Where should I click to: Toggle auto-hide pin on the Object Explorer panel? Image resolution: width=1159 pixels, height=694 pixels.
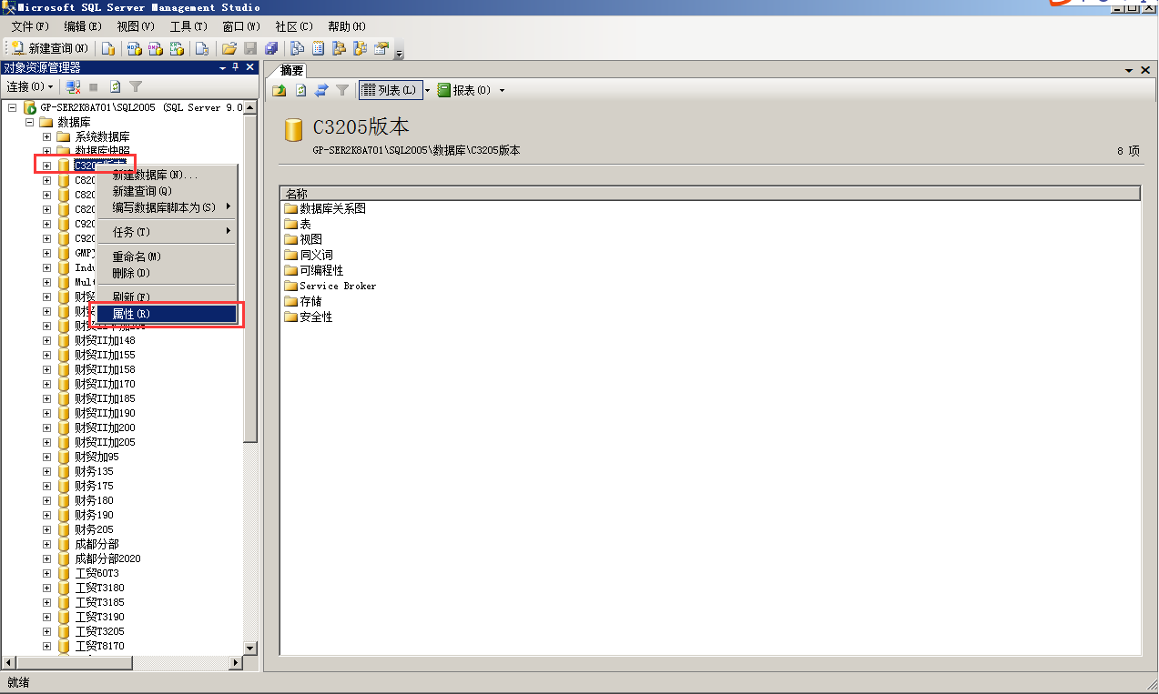[x=236, y=68]
